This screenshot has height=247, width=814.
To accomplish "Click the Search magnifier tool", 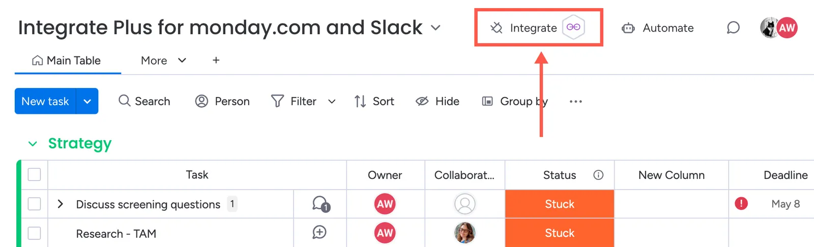I will pos(144,101).
